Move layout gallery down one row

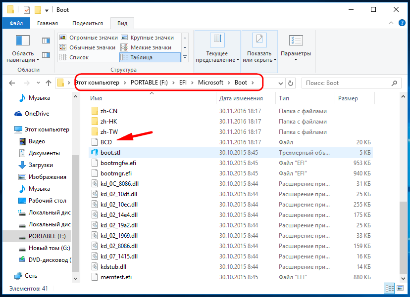click(185, 48)
